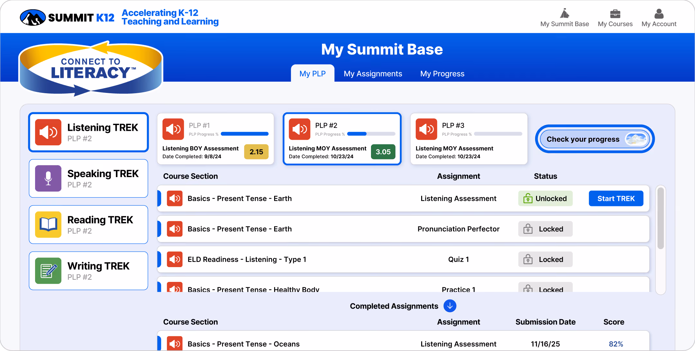Click the Connect to Literacy logo
Screen dimensions: 695x351
click(91, 69)
